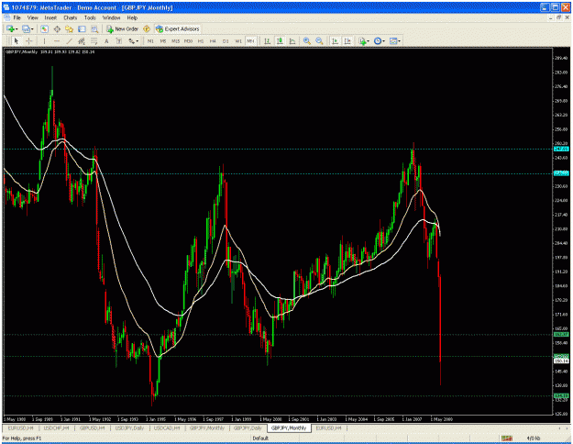The image size is (573, 444).
Task: Open the Help menu
Action: coord(132,17)
